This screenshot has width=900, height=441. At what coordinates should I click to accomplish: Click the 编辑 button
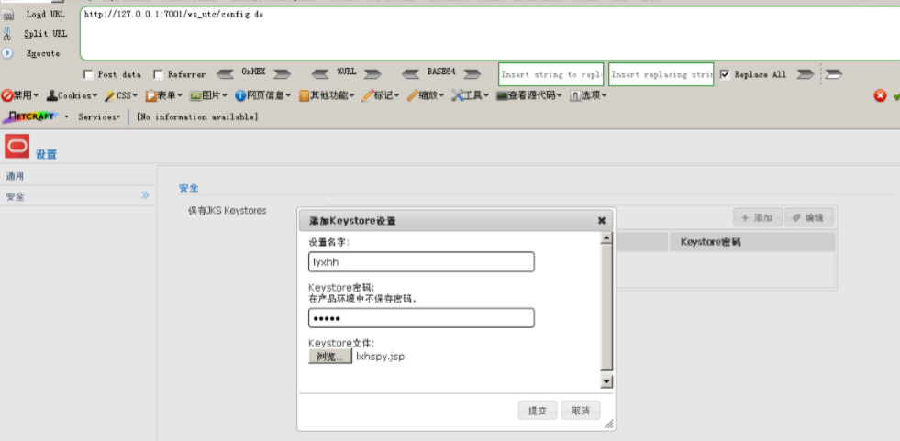coord(809,218)
